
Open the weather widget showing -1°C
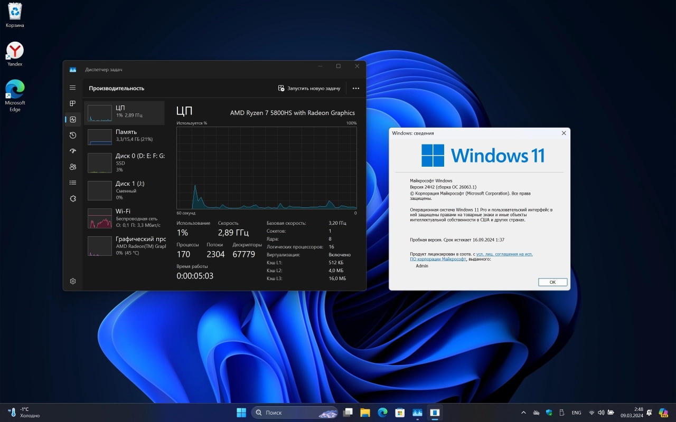(x=25, y=413)
